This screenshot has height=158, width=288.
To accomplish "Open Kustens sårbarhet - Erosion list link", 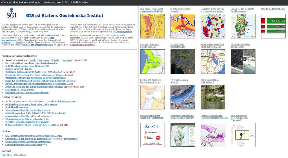I will coord(19,69).
